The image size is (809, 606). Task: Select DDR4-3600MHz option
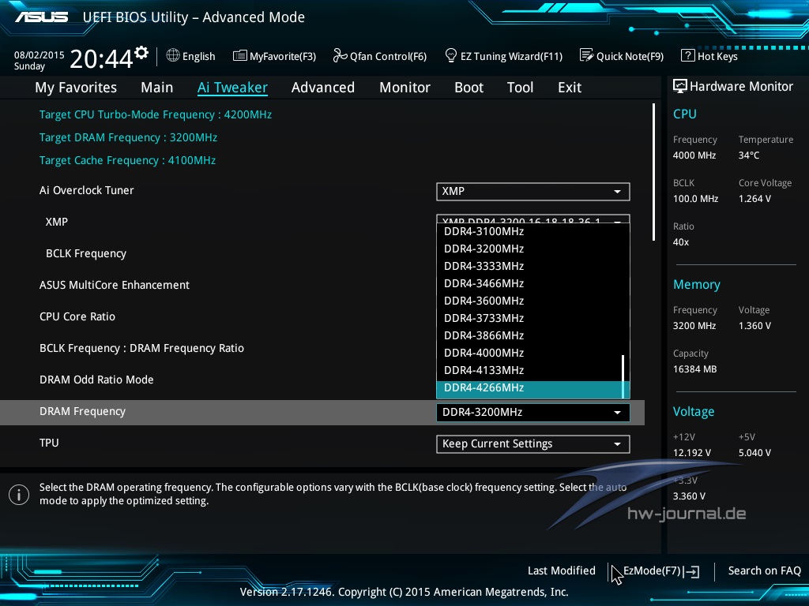click(529, 301)
